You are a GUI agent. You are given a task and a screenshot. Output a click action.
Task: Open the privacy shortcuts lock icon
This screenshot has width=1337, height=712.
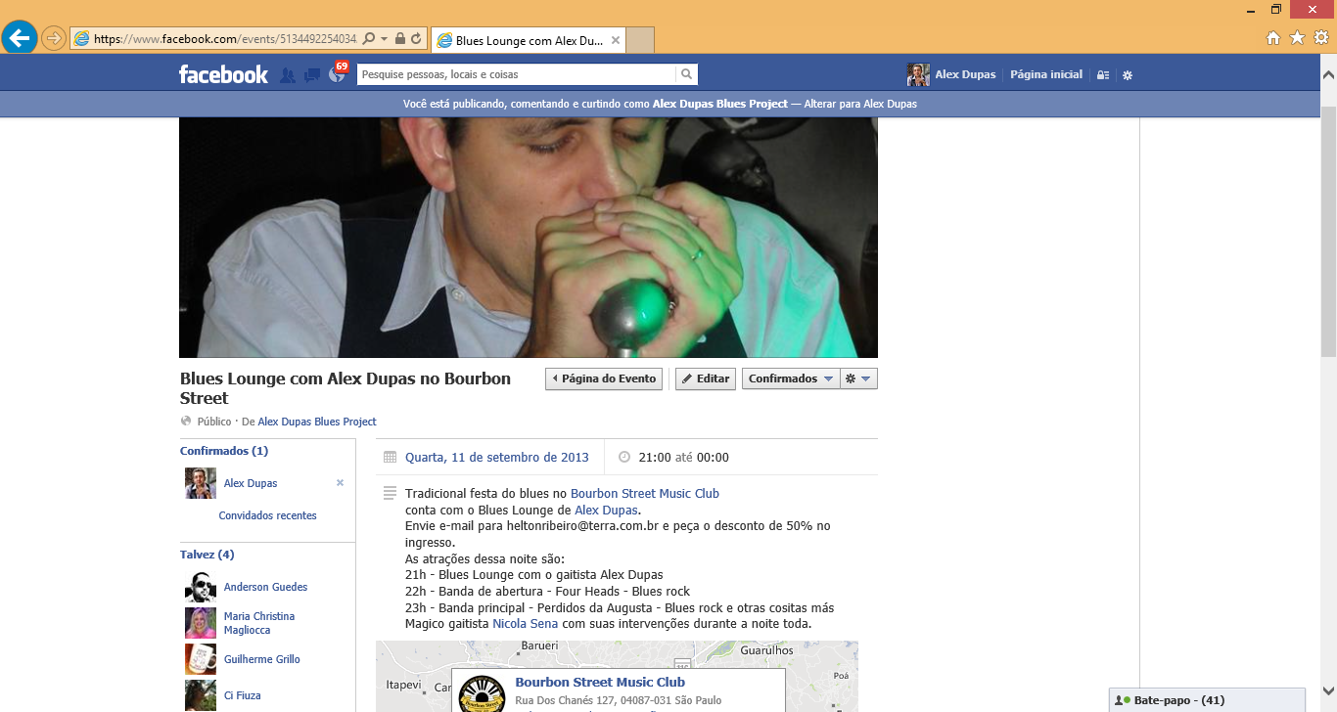pos(1103,75)
